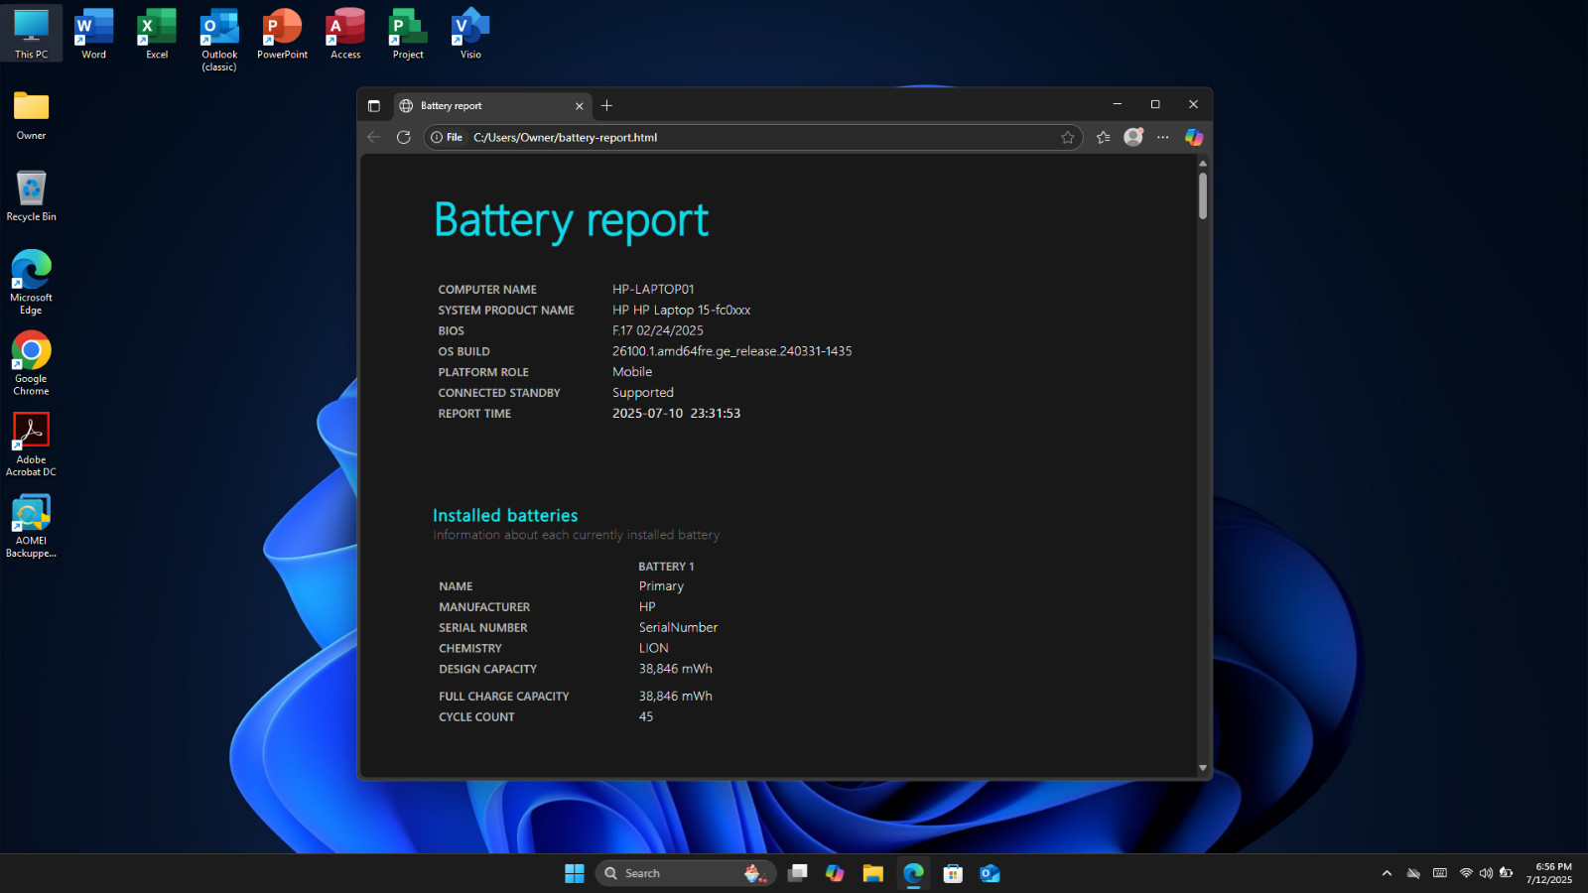1588x893 pixels.
Task: Open the Access desktop shortcut
Action: point(345,34)
